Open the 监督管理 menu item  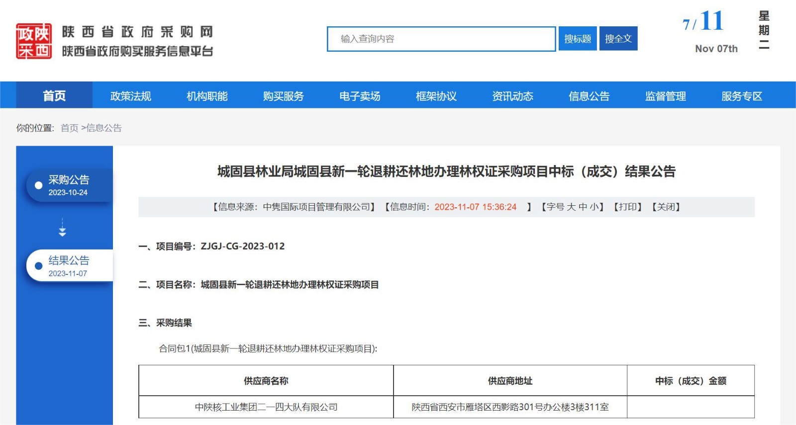[665, 96]
